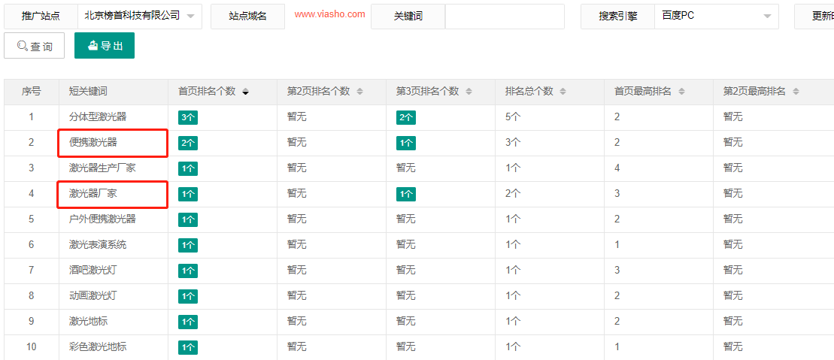Viewport: 834px width, 360px height.
Task: Click the 站点域名 label
Action: click(x=248, y=17)
